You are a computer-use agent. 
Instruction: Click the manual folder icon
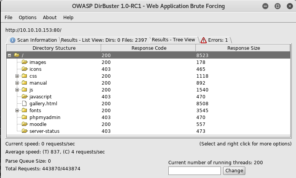25,83
